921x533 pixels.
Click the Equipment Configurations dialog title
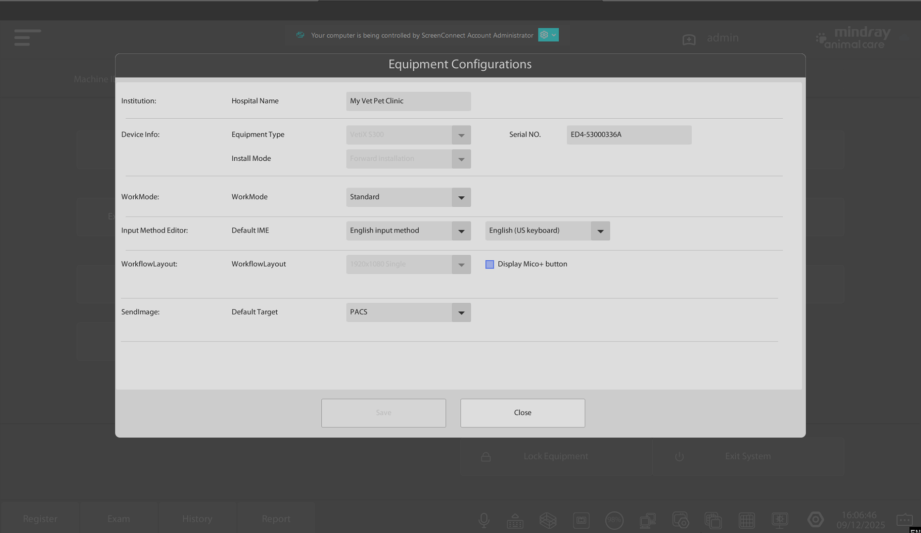pyautogui.click(x=460, y=64)
